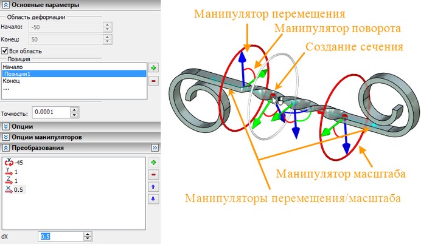Image resolution: width=421 pixels, height=244 pixels.
Task: Click the Точность input field
Action: coord(51,112)
